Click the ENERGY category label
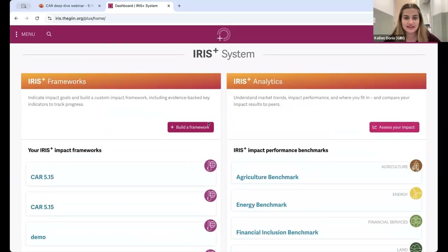Screen dimensions: 448x252 [x=400, y=195]
